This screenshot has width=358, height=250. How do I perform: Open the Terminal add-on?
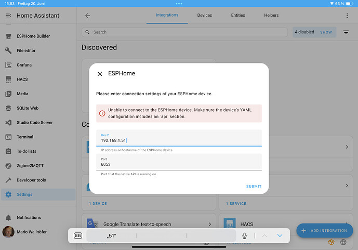pos(25,137)
